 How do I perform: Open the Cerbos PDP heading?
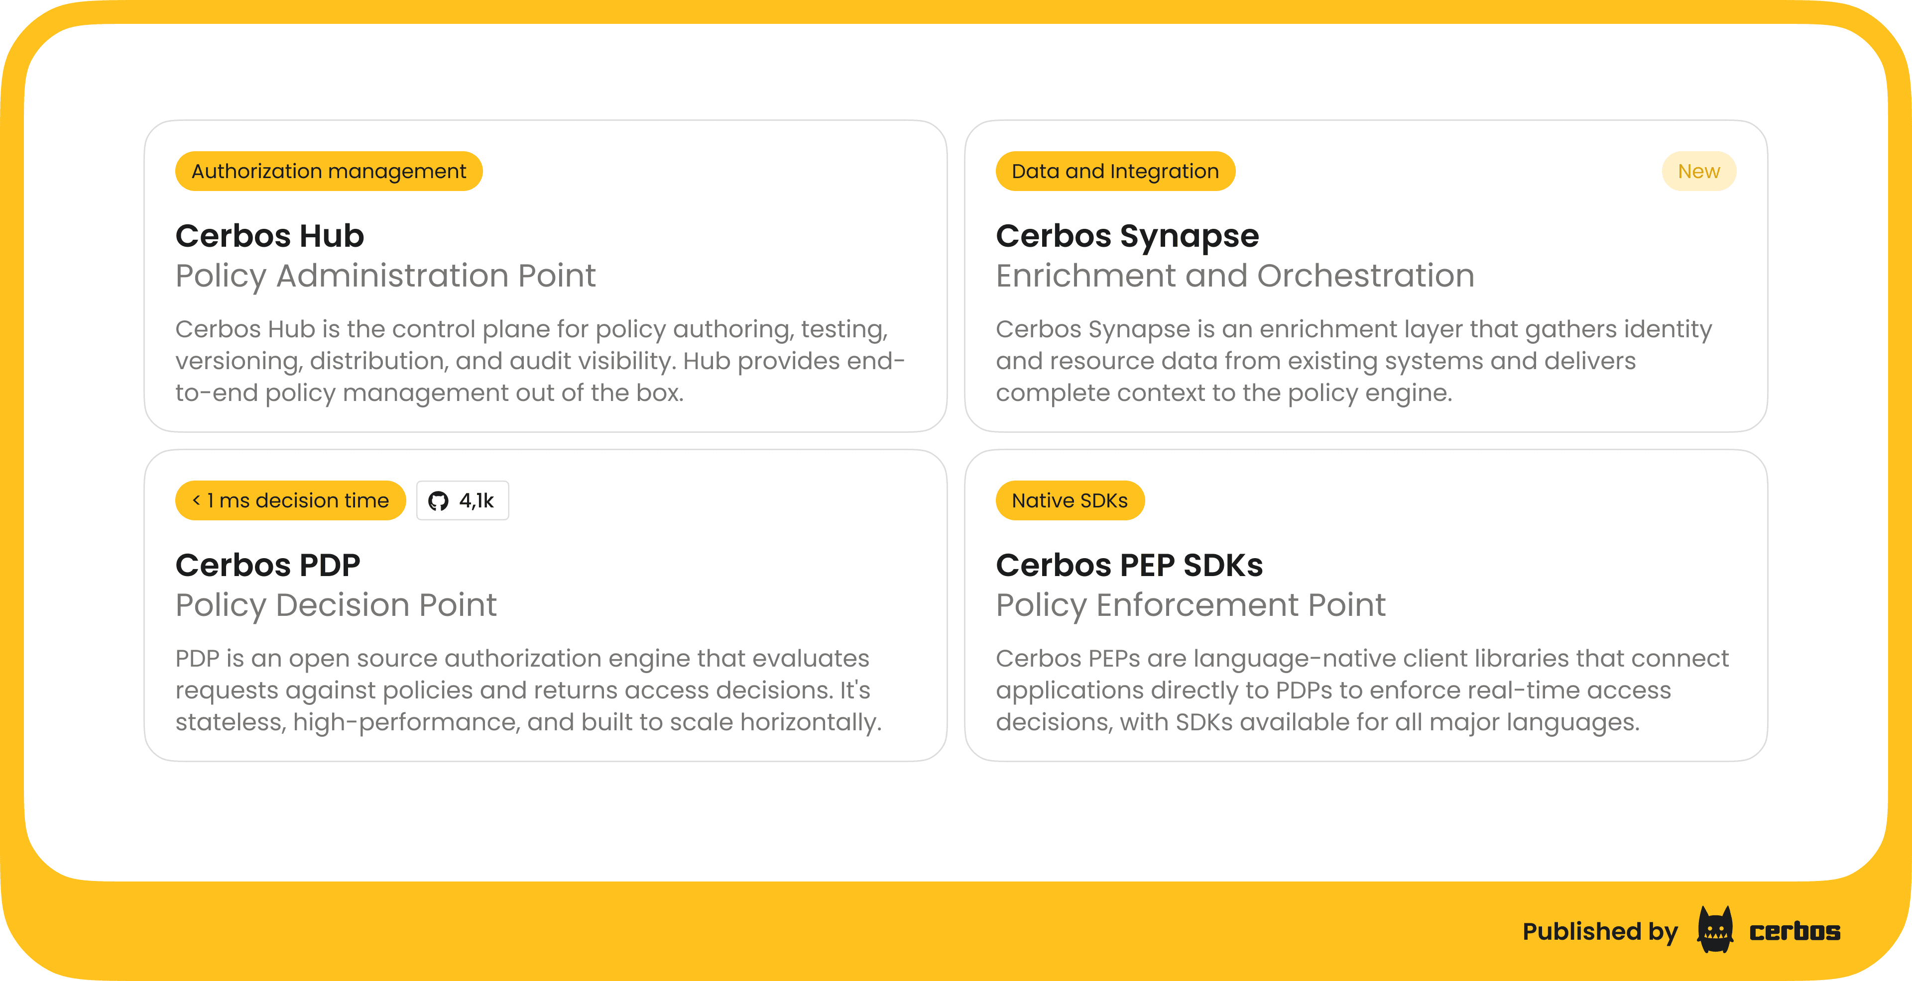[x=267, y=565]
